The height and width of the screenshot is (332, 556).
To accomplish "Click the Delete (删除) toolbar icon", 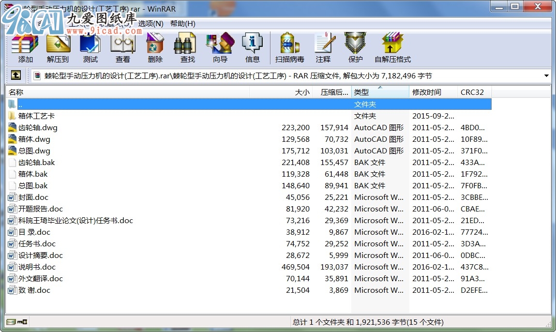I will click(155, 48).
